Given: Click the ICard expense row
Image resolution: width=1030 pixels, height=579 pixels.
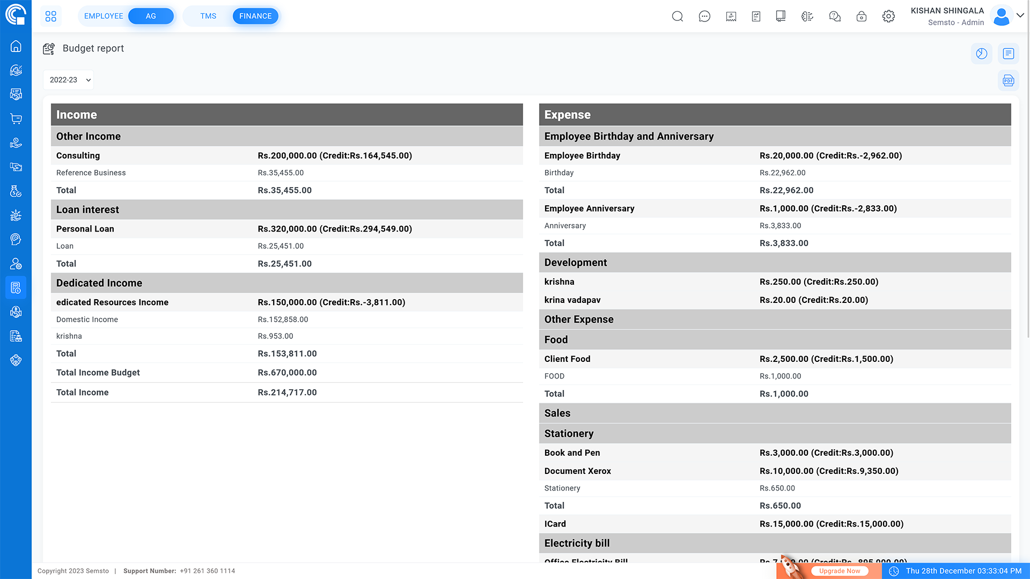Looking at the screenshot, I should coord(775,524).
